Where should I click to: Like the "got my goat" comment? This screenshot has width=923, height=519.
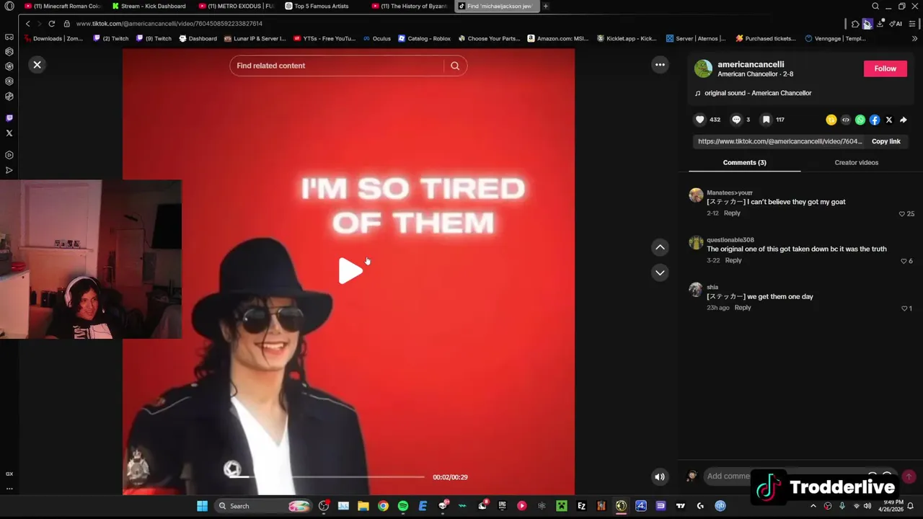(x=902, y=214)
